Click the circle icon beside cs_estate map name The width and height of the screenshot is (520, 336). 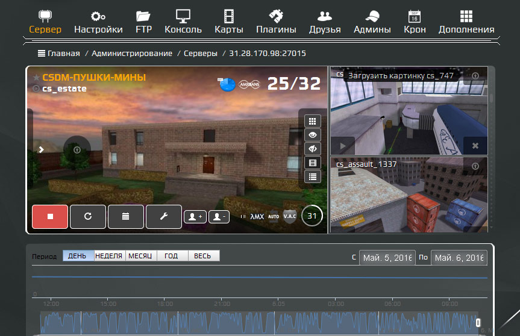(36, 89)
